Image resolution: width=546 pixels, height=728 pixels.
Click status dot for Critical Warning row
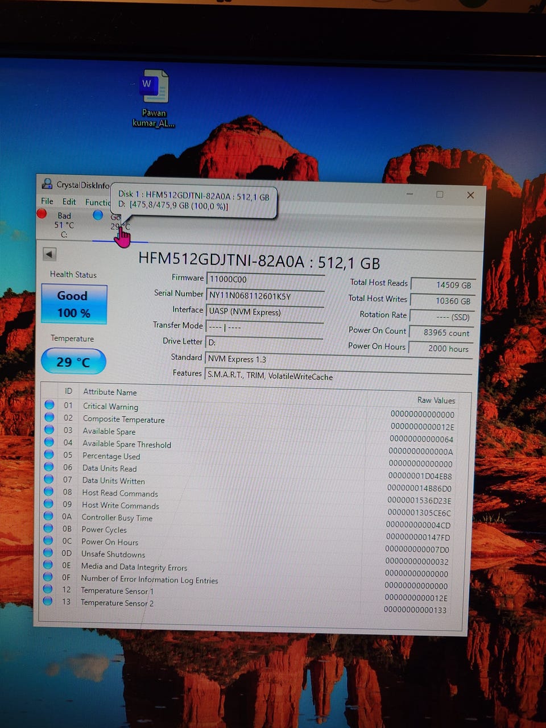(49, 405)
